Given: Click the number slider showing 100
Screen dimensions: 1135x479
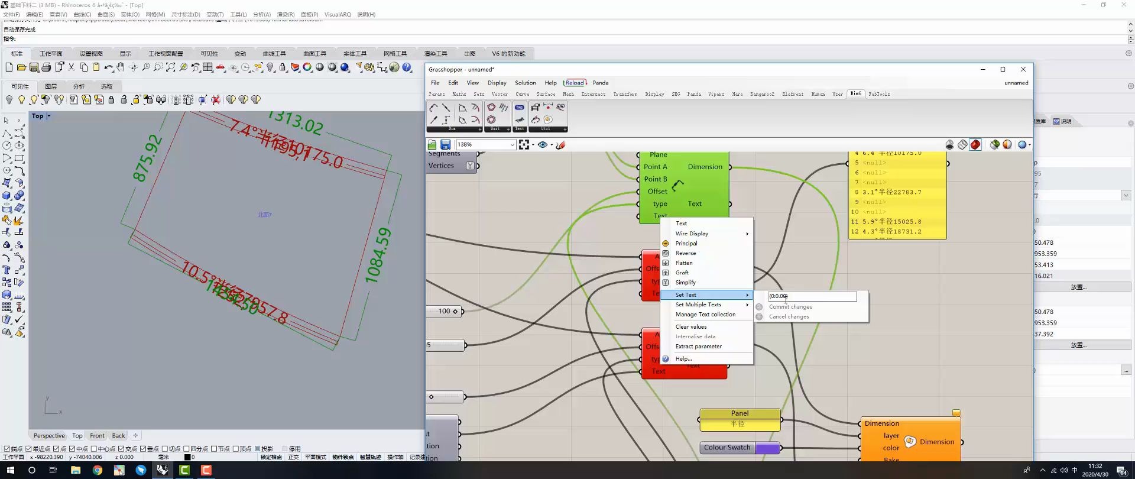Looking at the screenshot, I should click(x=445, y=311).
